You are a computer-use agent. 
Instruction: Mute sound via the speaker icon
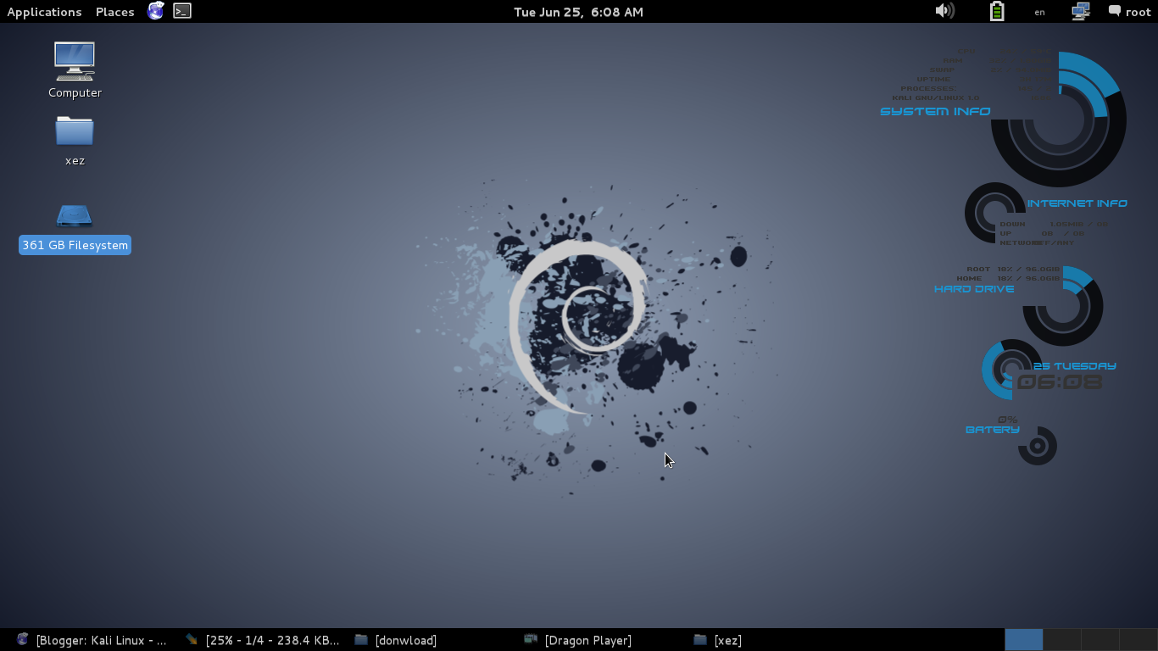tap(944, 11)
